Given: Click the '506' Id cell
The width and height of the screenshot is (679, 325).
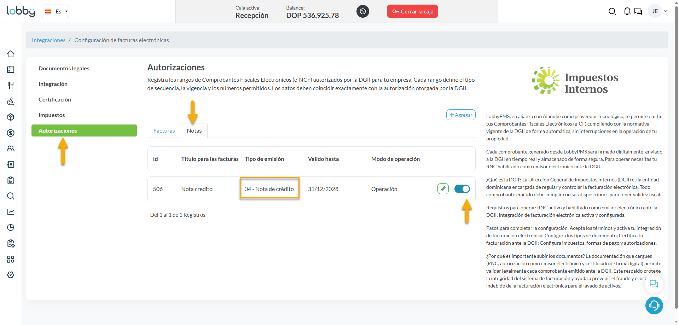Looking at the screenshot, I should [158, 189].
